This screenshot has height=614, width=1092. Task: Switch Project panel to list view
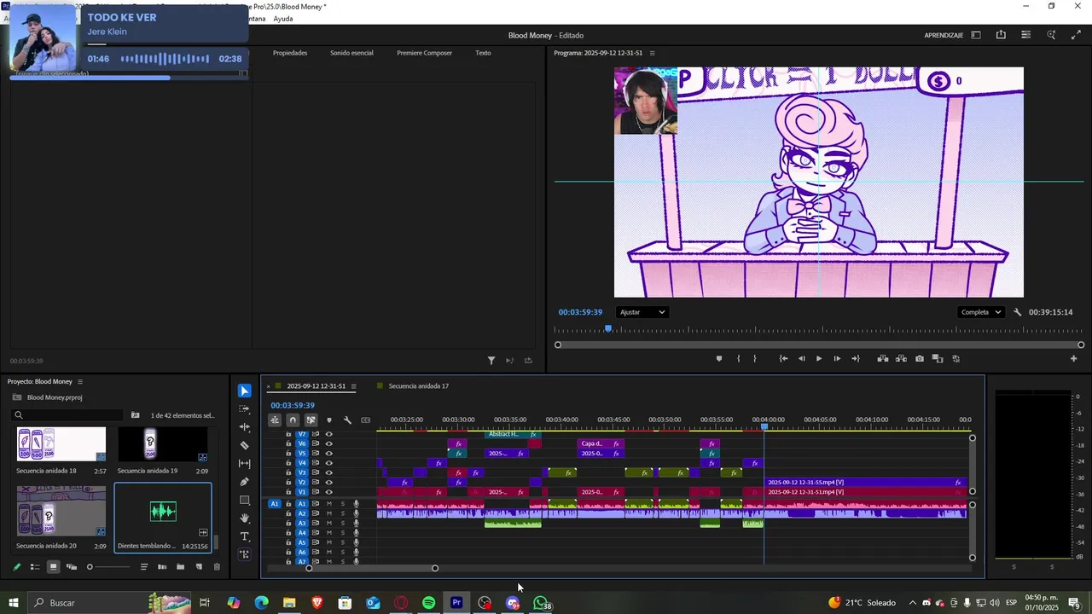tap(35, 567)
